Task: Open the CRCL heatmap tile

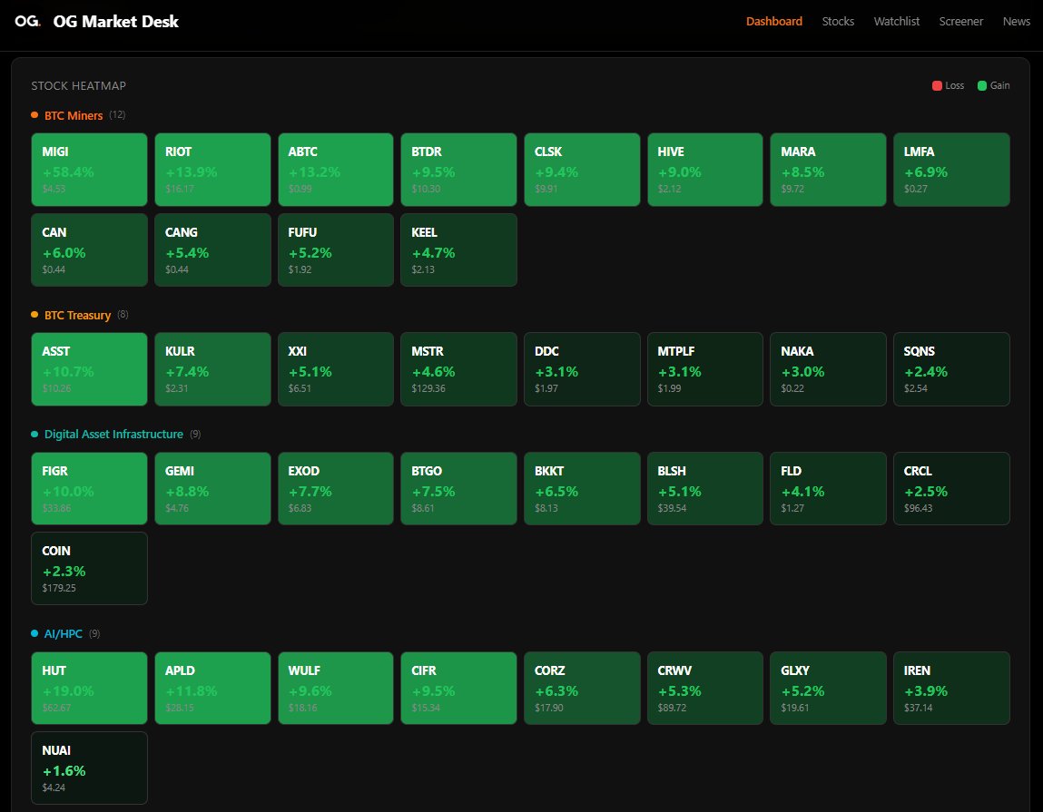Action: (x=950, y=488)
